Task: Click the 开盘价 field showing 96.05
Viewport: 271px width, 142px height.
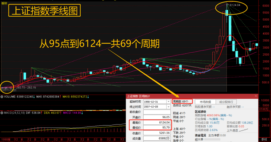Action: (x=157, y=117)
